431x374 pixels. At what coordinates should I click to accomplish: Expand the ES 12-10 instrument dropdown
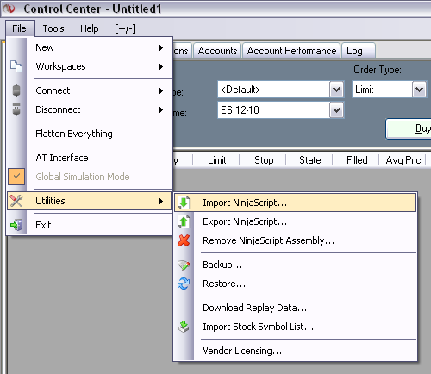336,109
